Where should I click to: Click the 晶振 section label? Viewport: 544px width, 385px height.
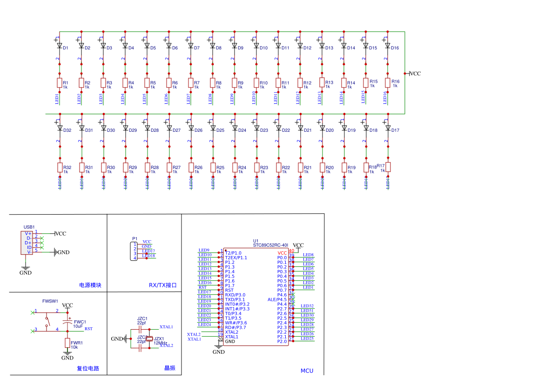click(x=170, y=368)
